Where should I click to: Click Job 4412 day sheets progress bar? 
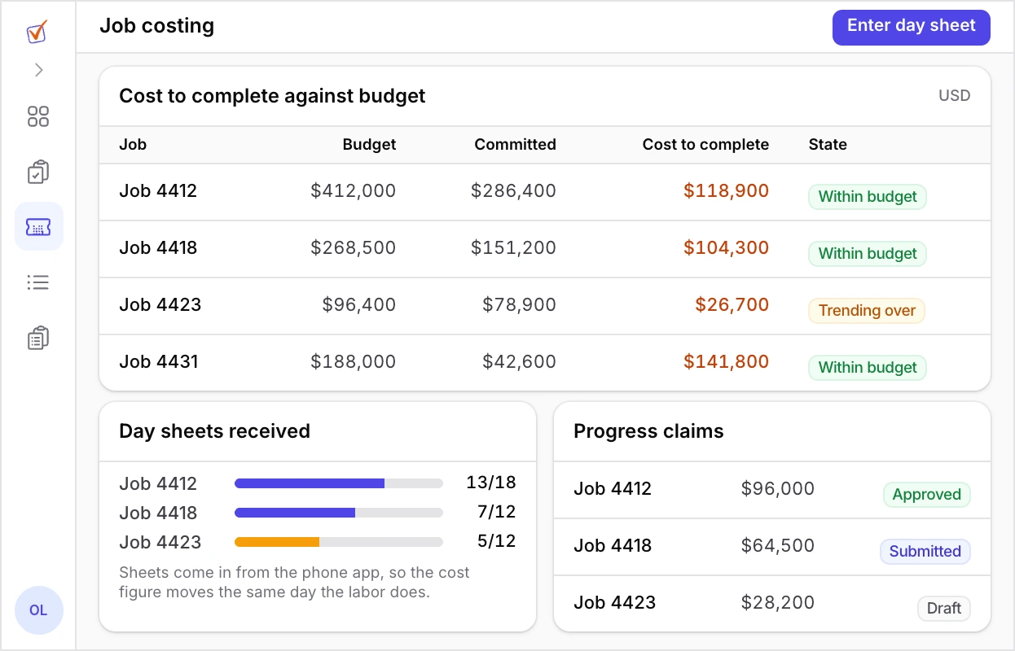339,483
